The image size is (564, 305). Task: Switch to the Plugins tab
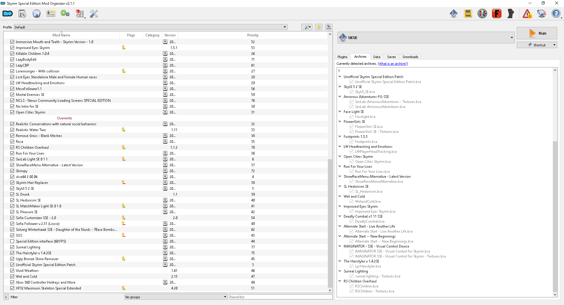342,57
